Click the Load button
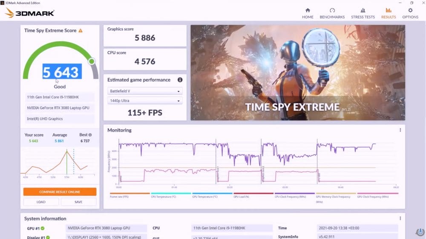 pyautogui.click(x=41, y=202)
